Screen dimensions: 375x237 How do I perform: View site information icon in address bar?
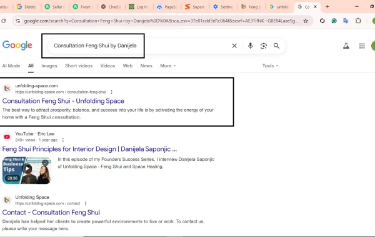(x=17, y=21)
